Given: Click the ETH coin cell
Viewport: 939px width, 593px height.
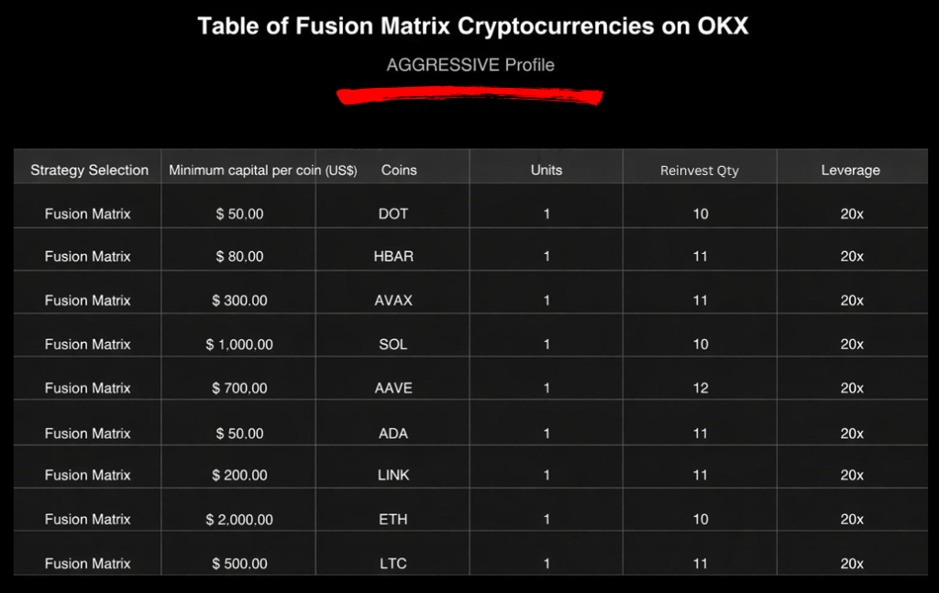Looking at the screenshot, I should tap(393, 519).
